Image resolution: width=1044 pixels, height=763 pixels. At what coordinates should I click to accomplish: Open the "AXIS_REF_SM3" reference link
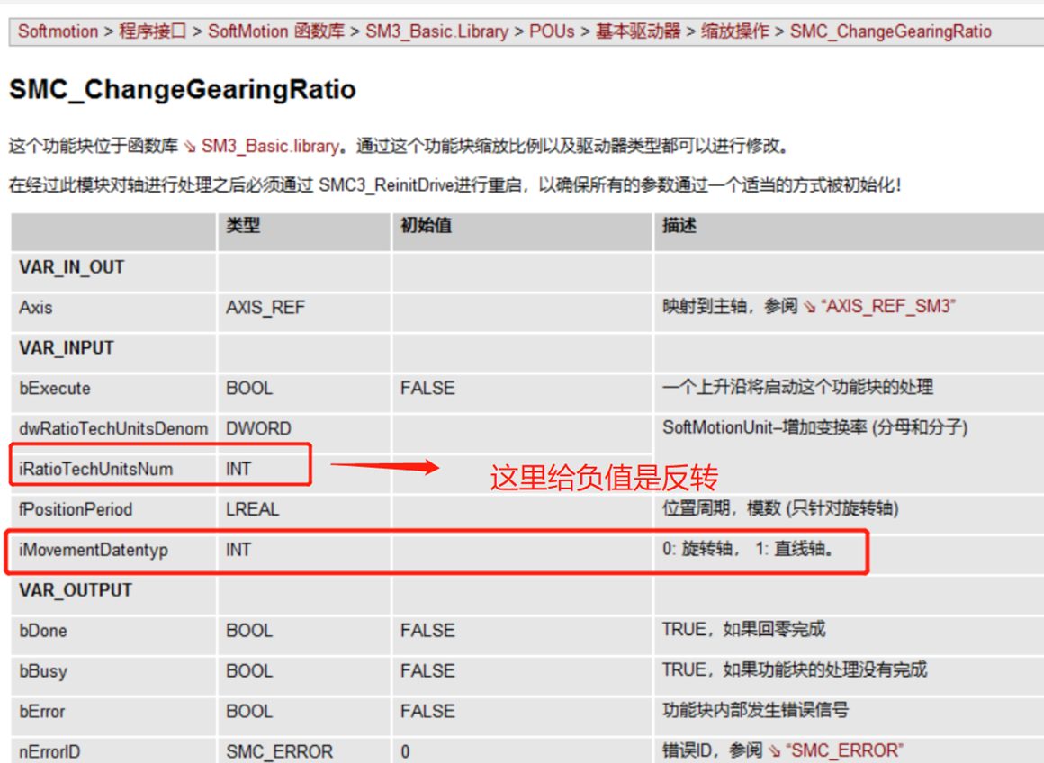coord(888,306)
